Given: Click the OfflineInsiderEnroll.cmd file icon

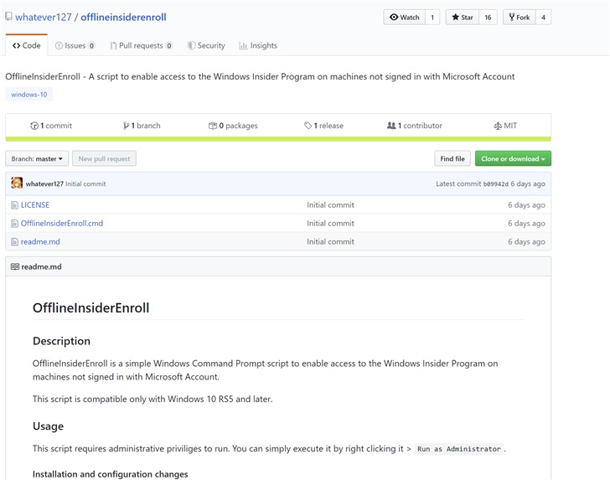Looking at the screenshot, I should (14, 224).
